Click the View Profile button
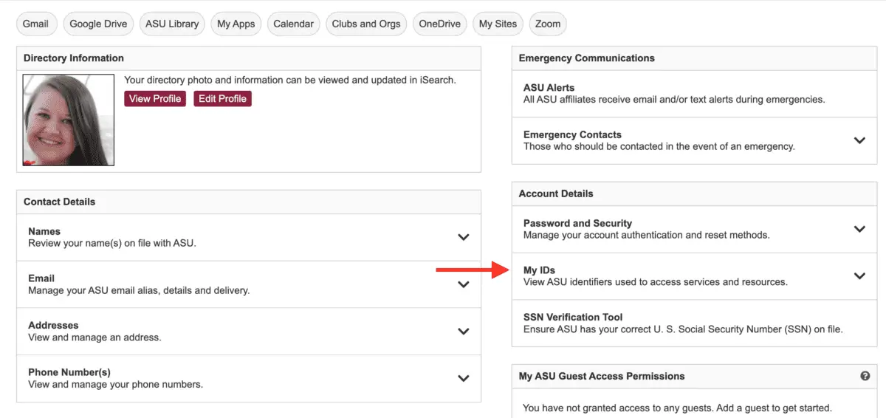The width and height of the screenshot is (886, 418). click(x=154, y=98)
